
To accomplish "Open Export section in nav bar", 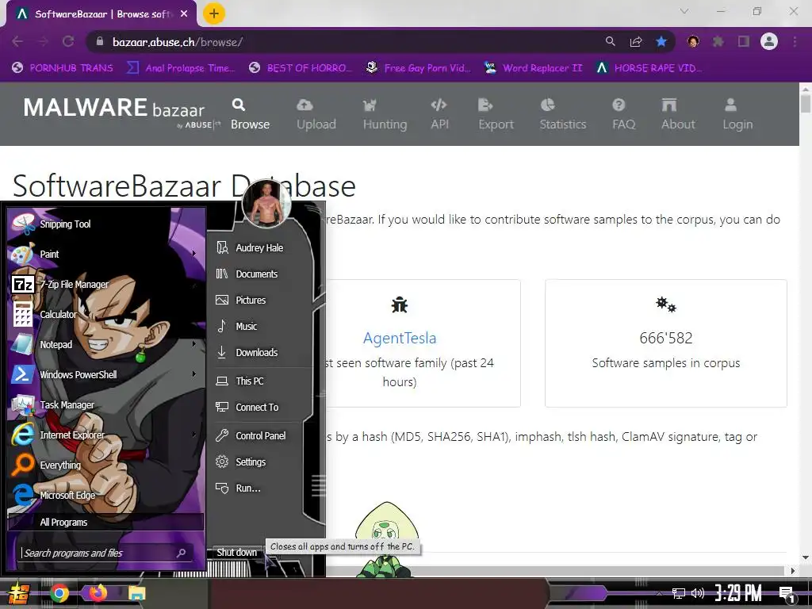I will (x=496, y=114).
